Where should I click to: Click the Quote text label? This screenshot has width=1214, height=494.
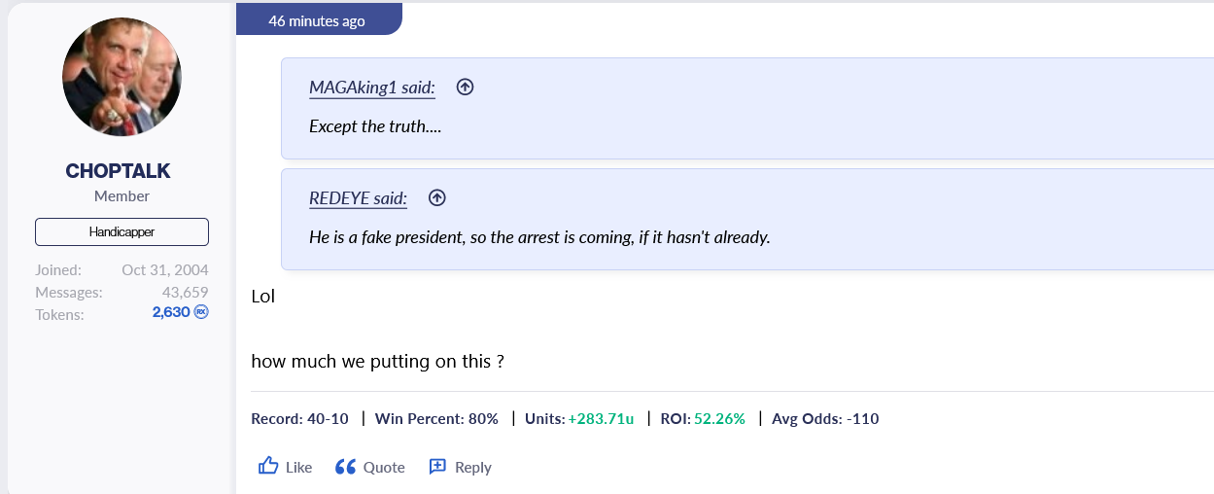(384, 467)
